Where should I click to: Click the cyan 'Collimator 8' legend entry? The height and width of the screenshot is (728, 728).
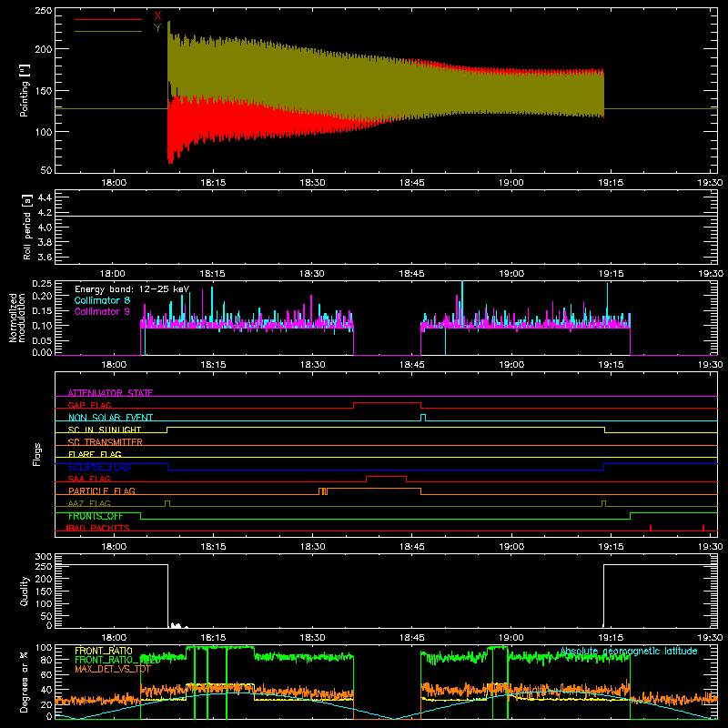(x=102, y=300)
